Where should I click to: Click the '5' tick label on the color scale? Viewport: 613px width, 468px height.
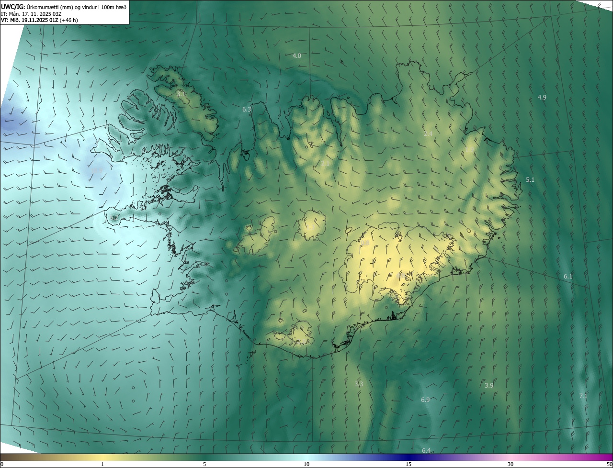tap(204, 464)
